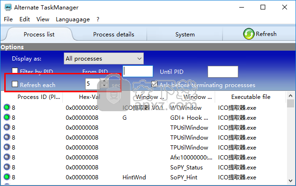Click the green status dot of the SoPY_Hint row
Image resolution: width=296 pixels, height=186 pixels.
7,177
